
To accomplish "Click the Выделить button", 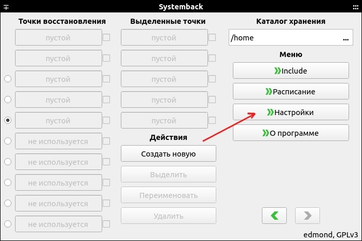I will point(169,174).
